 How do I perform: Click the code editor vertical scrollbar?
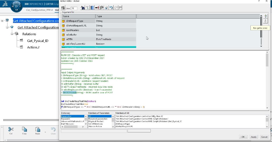coord(267,80)
